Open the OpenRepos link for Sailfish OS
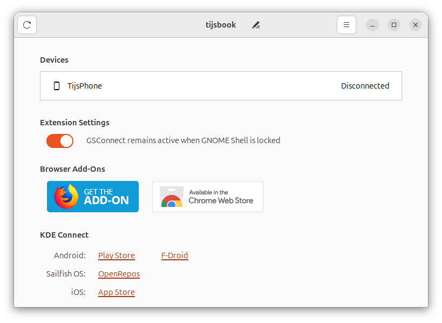Image resolution: width=442 pixels, height=323 pixels. (x=119, y=274)
